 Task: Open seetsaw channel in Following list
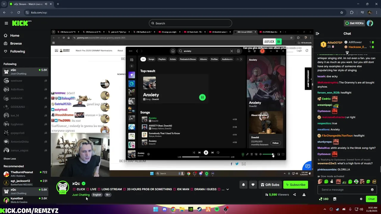[25, 81]
